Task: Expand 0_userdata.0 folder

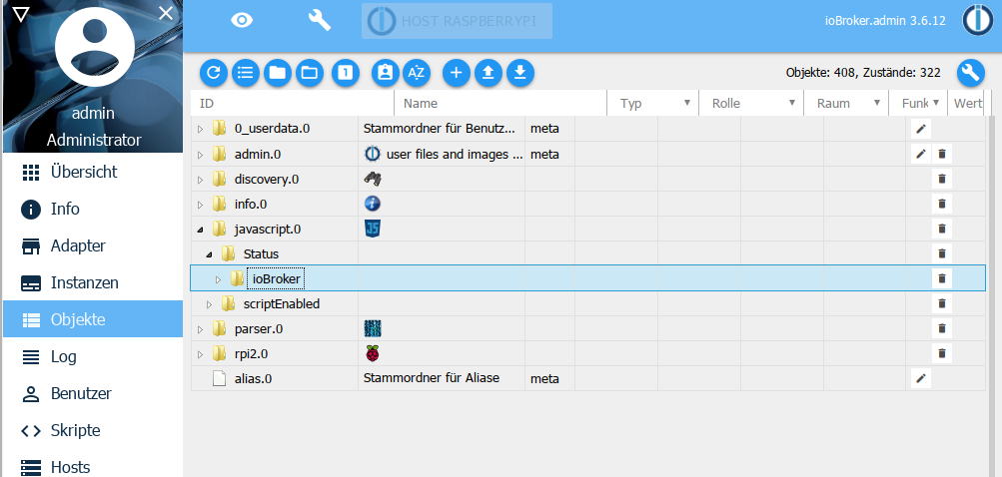Action: point(200,129)
